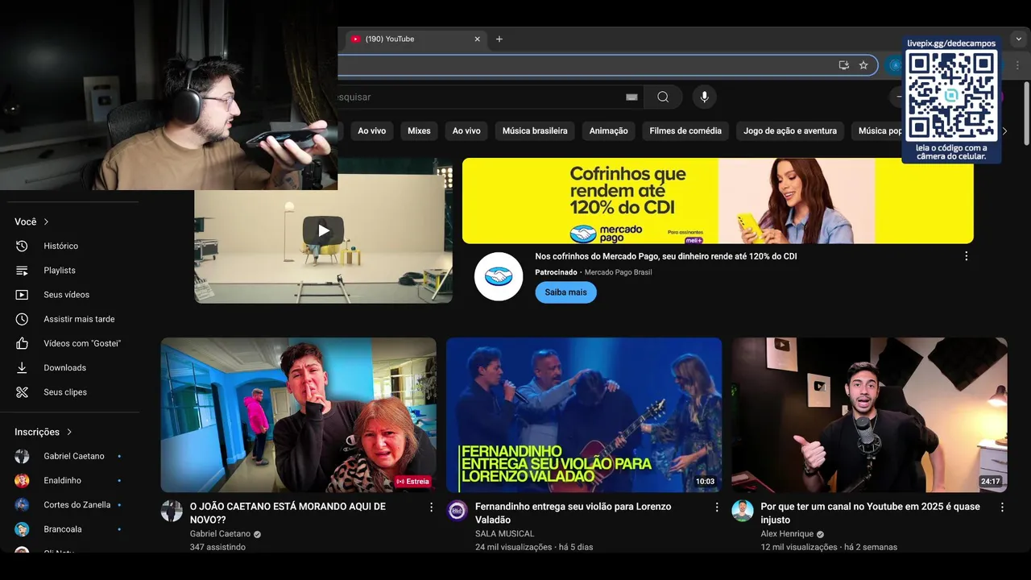Open the Mercado Pago banner image
The height and width of the screenshot is (580, 1031).
pos(718,201)
